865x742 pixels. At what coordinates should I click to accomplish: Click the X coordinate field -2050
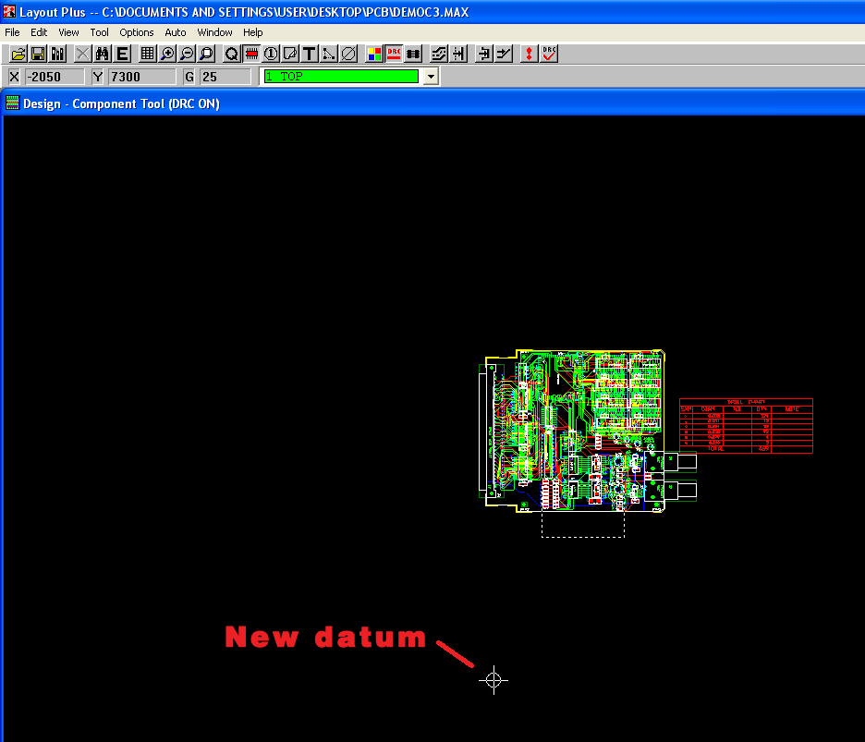(55, 77)
